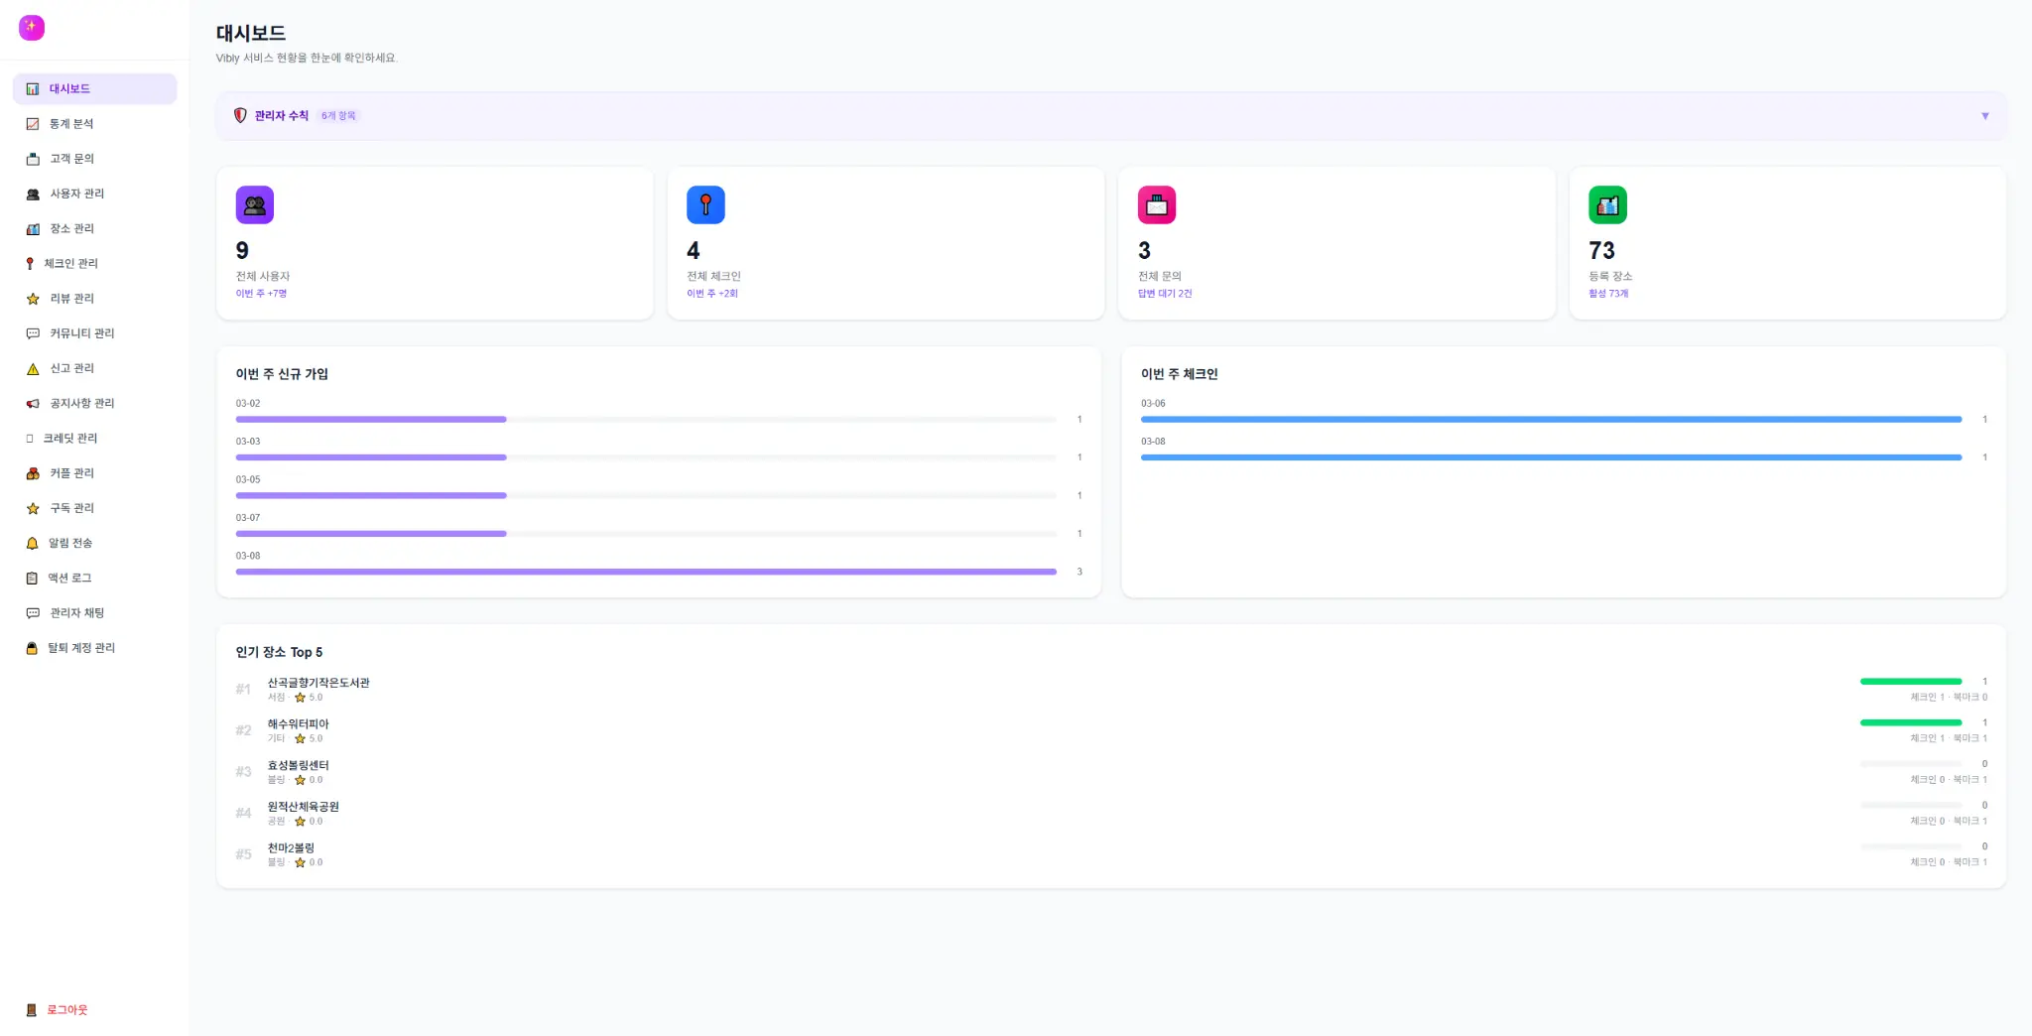Click 이번 주 체크인 heading
The height and width of the screenshot is (1036, 2032).
(1179, 374)
